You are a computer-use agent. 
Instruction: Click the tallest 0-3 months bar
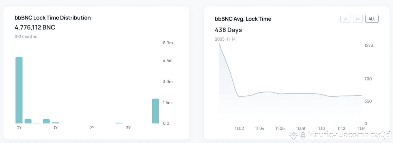(19, 90)
